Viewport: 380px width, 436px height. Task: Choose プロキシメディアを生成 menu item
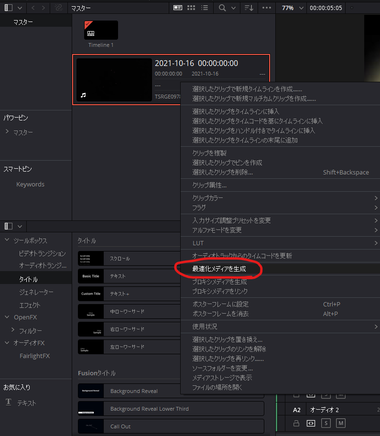pos(280,282)
